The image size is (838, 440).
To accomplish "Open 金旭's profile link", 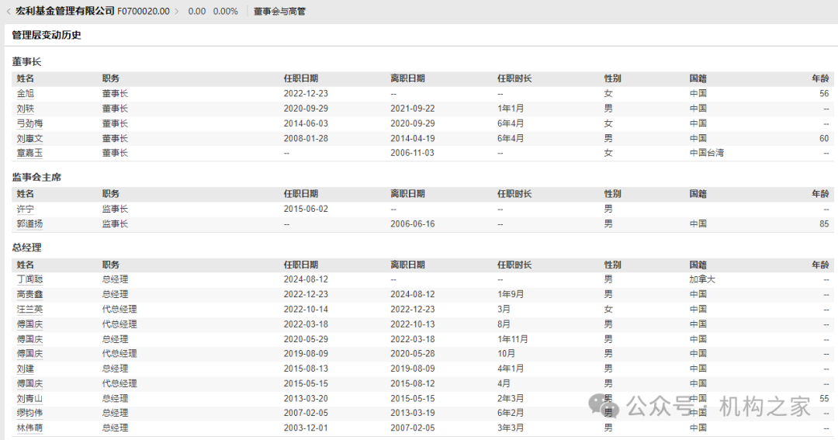I will pyautogui.click(x=25, y=94).
